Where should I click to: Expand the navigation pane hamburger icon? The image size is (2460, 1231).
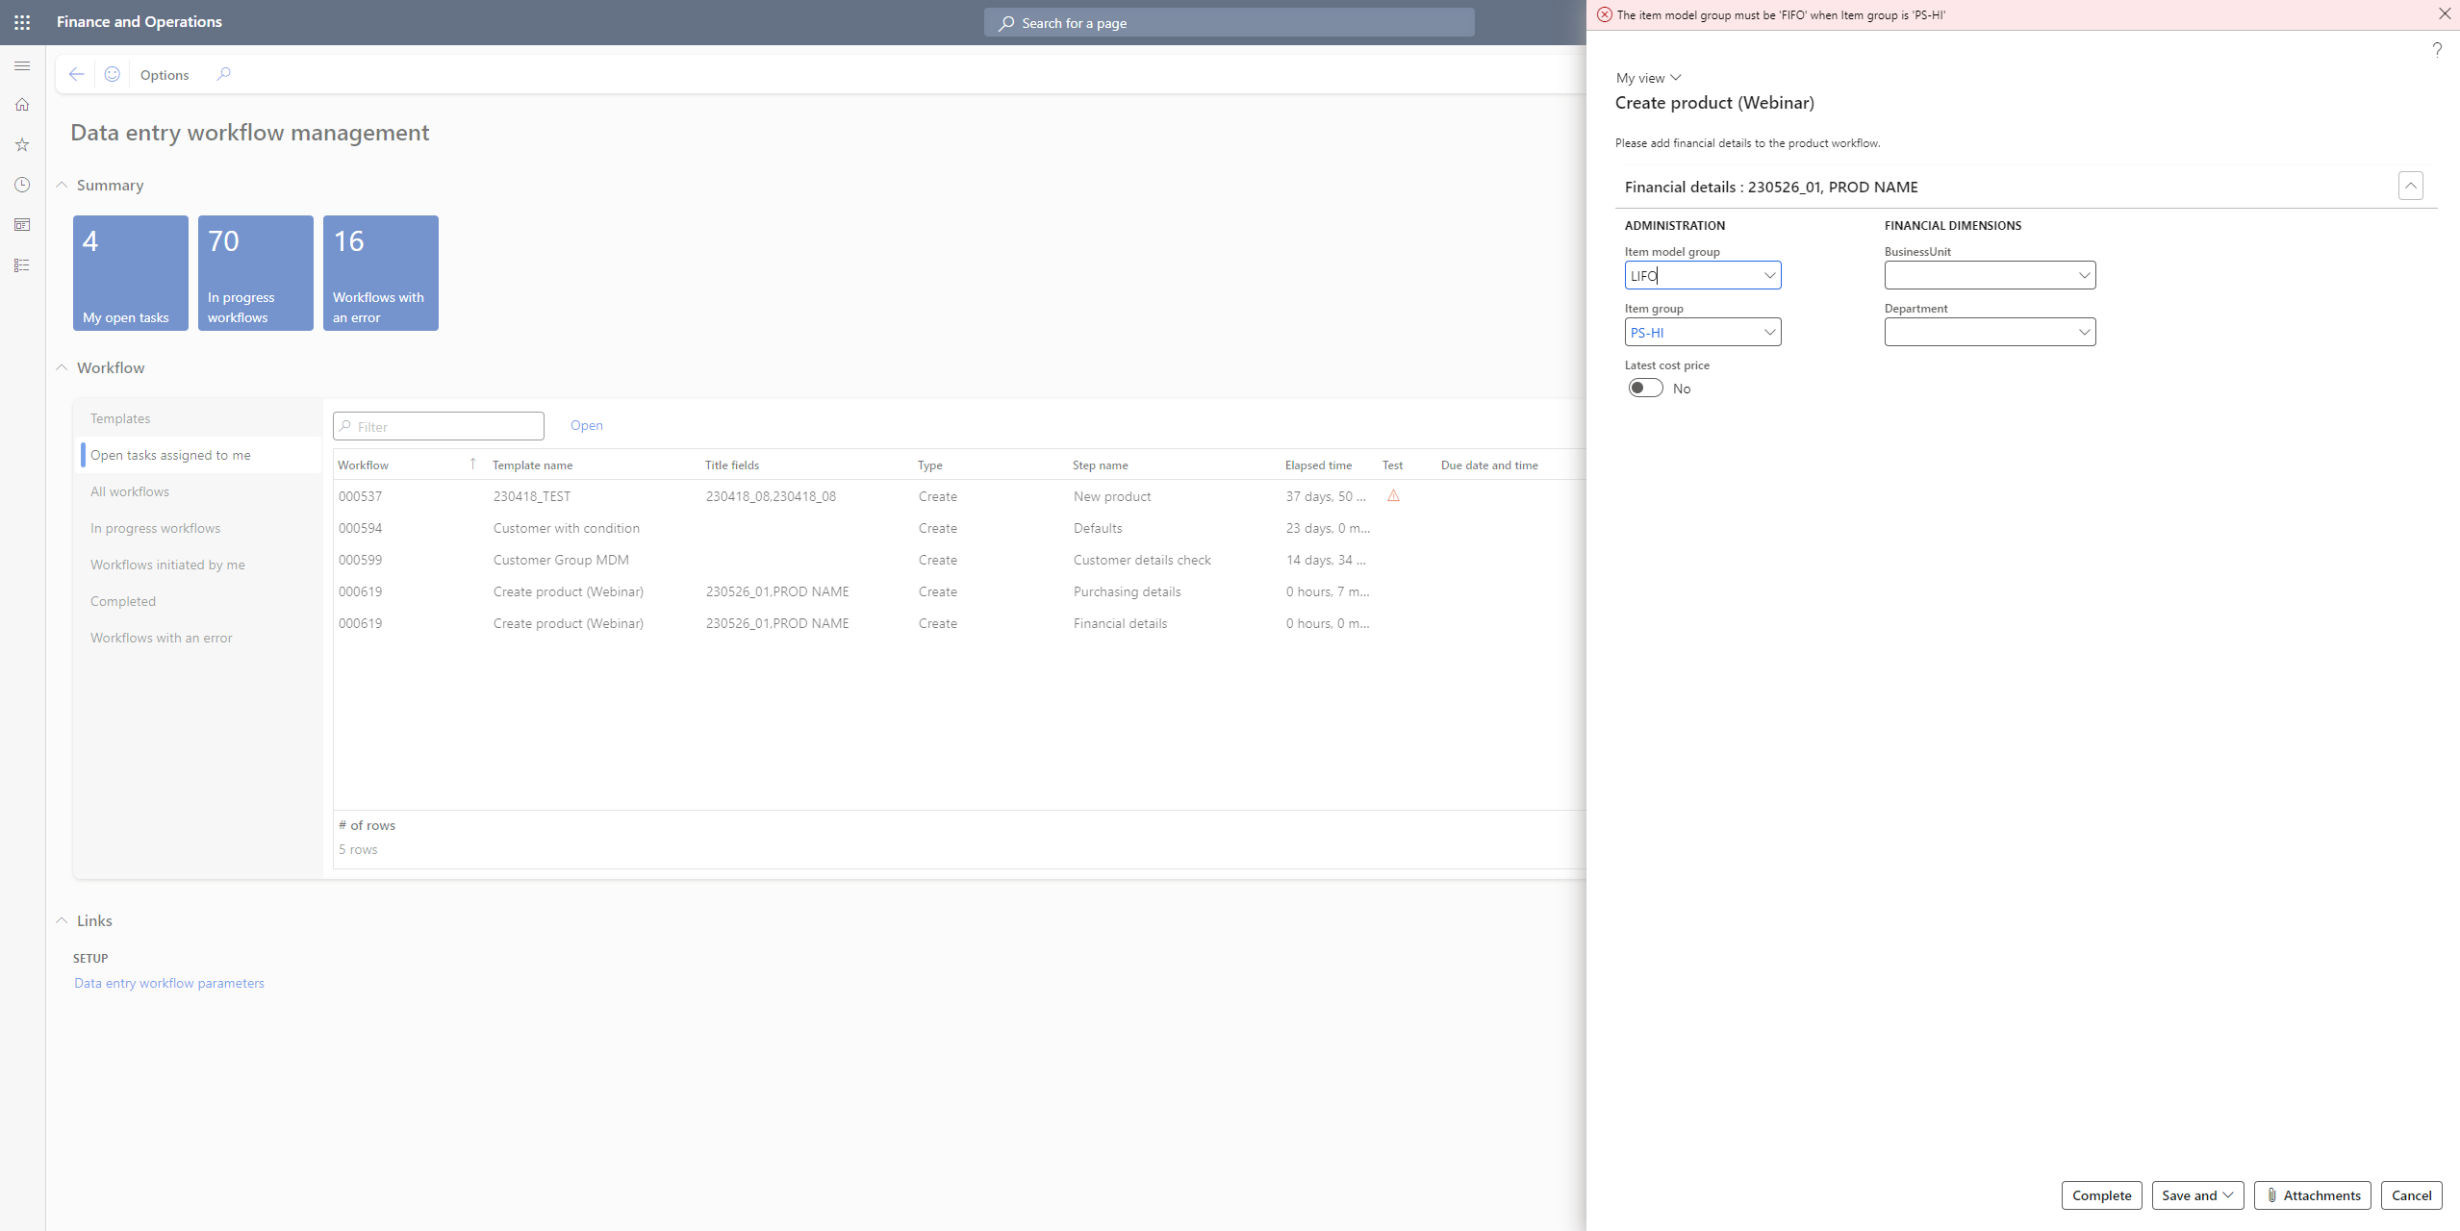tap(22, 65)
